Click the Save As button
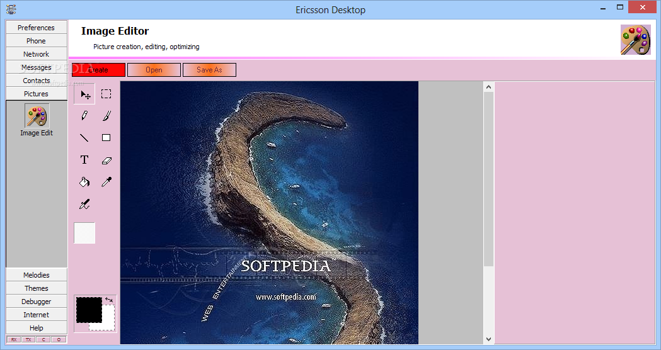Viewport: 661px width, 350px height. (209, 70)
